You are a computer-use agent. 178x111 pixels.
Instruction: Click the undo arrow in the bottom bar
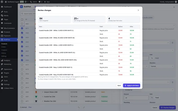pos(79,107)
